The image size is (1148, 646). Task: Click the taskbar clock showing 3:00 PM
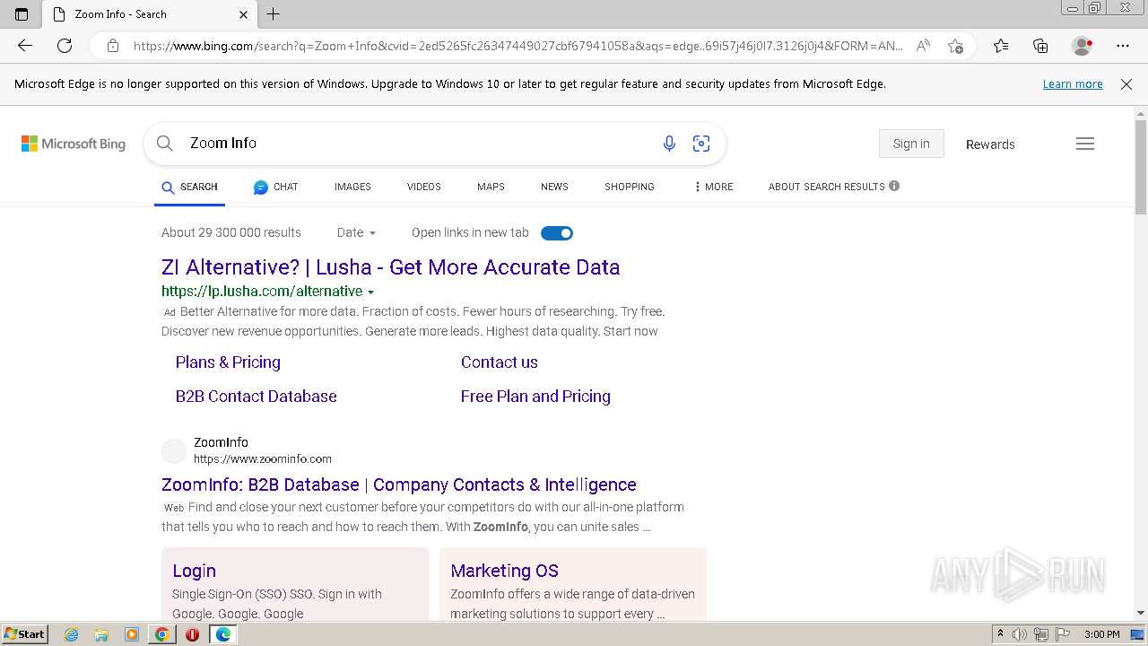(1101, 634)
